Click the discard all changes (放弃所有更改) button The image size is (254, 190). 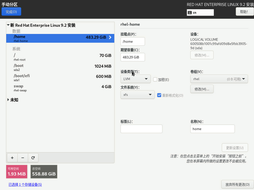(x=237, y=185)
